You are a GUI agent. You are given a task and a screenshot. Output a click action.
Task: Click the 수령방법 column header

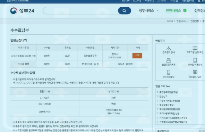coord(90,48)
